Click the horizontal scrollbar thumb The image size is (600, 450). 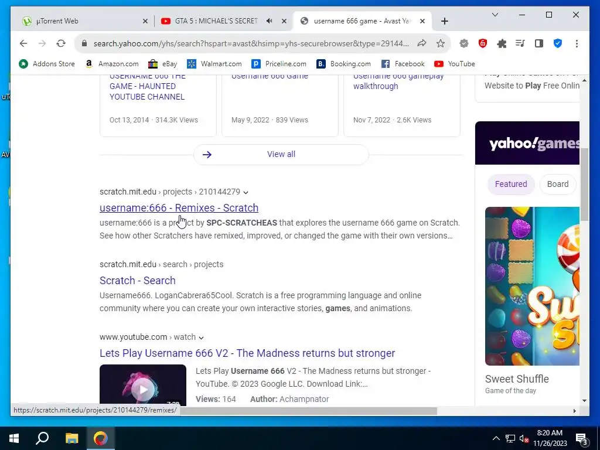coord(308,411)
